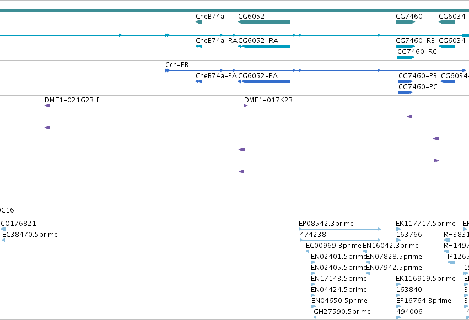Click the 163840 EST label
The image size is (469, 320).
(x=409, y=290)
